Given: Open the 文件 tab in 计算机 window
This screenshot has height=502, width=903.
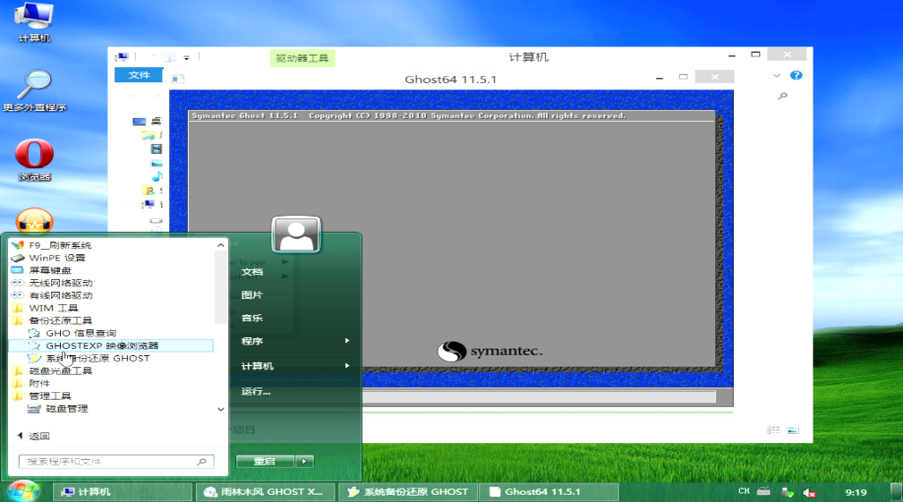Looking at the screenshot, I should click(x=139, y=75).
